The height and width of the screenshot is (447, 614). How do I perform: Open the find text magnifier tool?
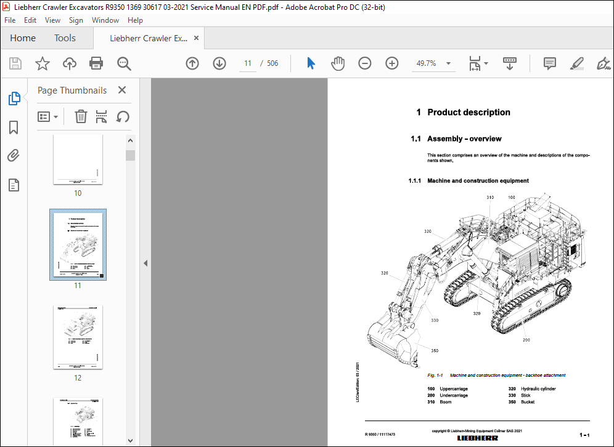tap(124, 63)
